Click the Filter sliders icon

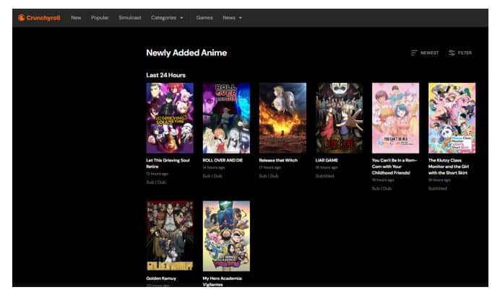point(452,53)
